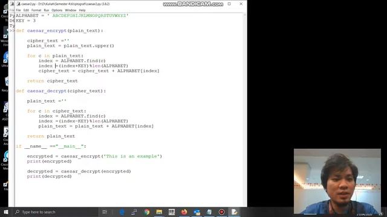Launch Microsoft Edge from the taskbar
Viewport: 387px width, 217px height.
pos(122,212)
